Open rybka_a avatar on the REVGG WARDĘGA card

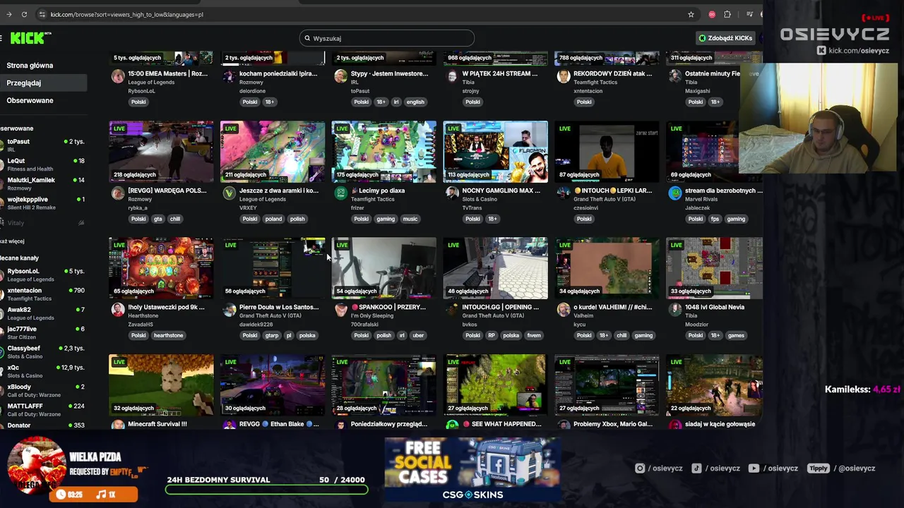click(118, 193)
